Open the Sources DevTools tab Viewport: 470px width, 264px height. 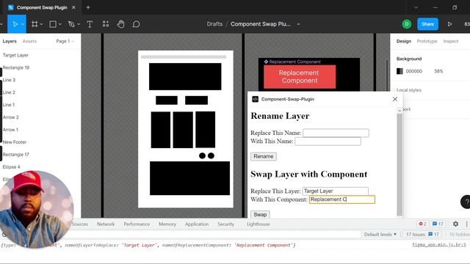pos(80,224)
